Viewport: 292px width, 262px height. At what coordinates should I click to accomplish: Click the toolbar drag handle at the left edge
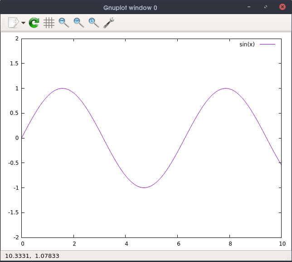4,23
